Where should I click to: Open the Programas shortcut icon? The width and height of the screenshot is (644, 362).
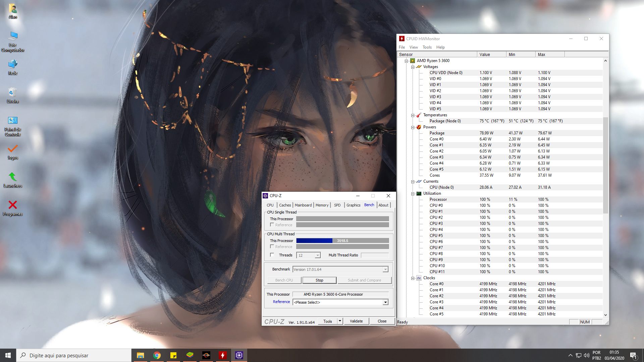coord(13,208)
